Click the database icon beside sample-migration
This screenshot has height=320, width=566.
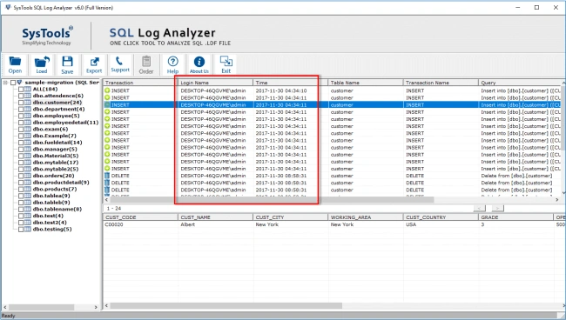click(19, 83)
